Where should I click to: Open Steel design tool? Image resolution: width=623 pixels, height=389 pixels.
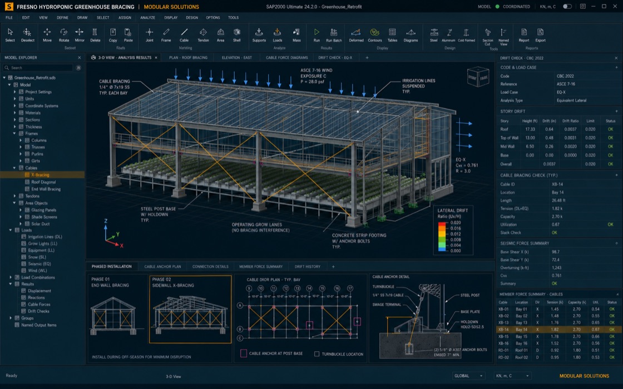coord(434,35)
